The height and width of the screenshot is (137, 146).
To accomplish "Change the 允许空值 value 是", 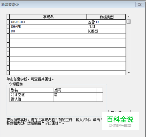I will 75,95.
